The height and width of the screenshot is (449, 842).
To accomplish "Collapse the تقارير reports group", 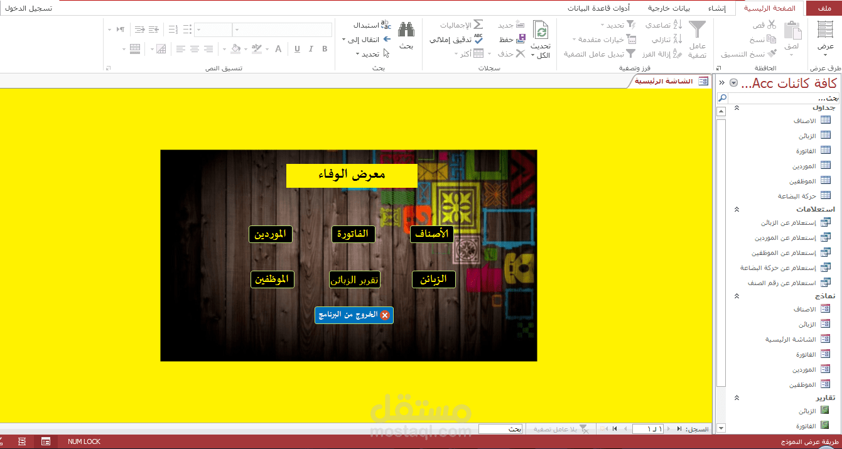I will (737, 398).
